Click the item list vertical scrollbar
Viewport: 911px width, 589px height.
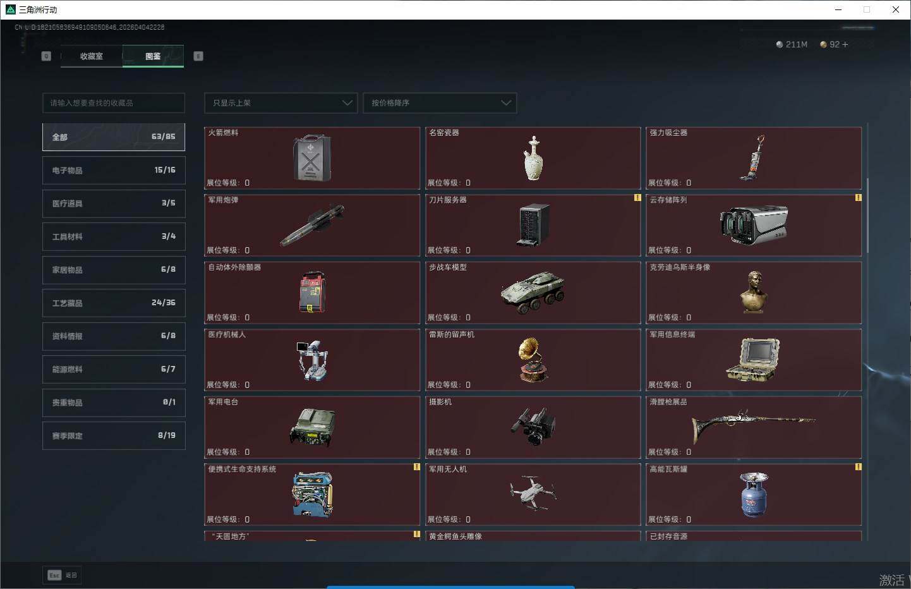(x=867, y=216)
